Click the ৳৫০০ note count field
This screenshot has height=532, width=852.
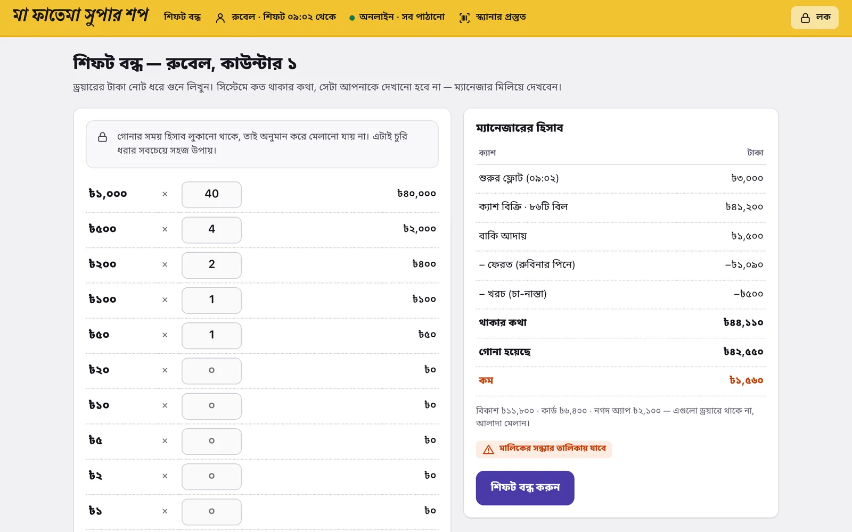211,230
